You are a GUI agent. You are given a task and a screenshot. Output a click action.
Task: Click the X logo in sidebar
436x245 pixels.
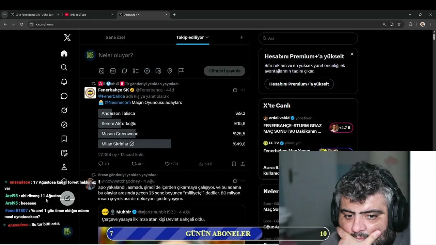(x=67, y=37)
